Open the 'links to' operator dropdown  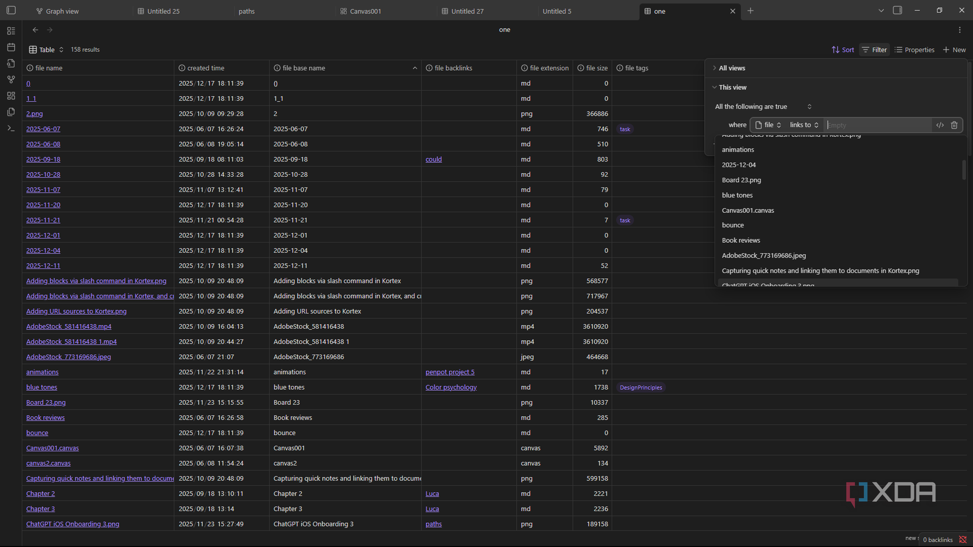click(x=804, y=125)
